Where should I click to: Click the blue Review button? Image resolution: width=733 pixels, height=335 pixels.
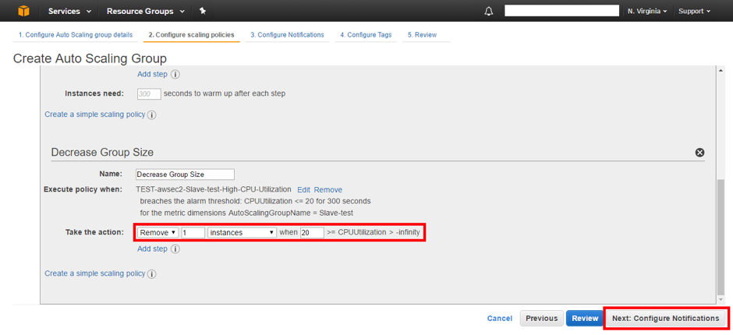(584, 318)
